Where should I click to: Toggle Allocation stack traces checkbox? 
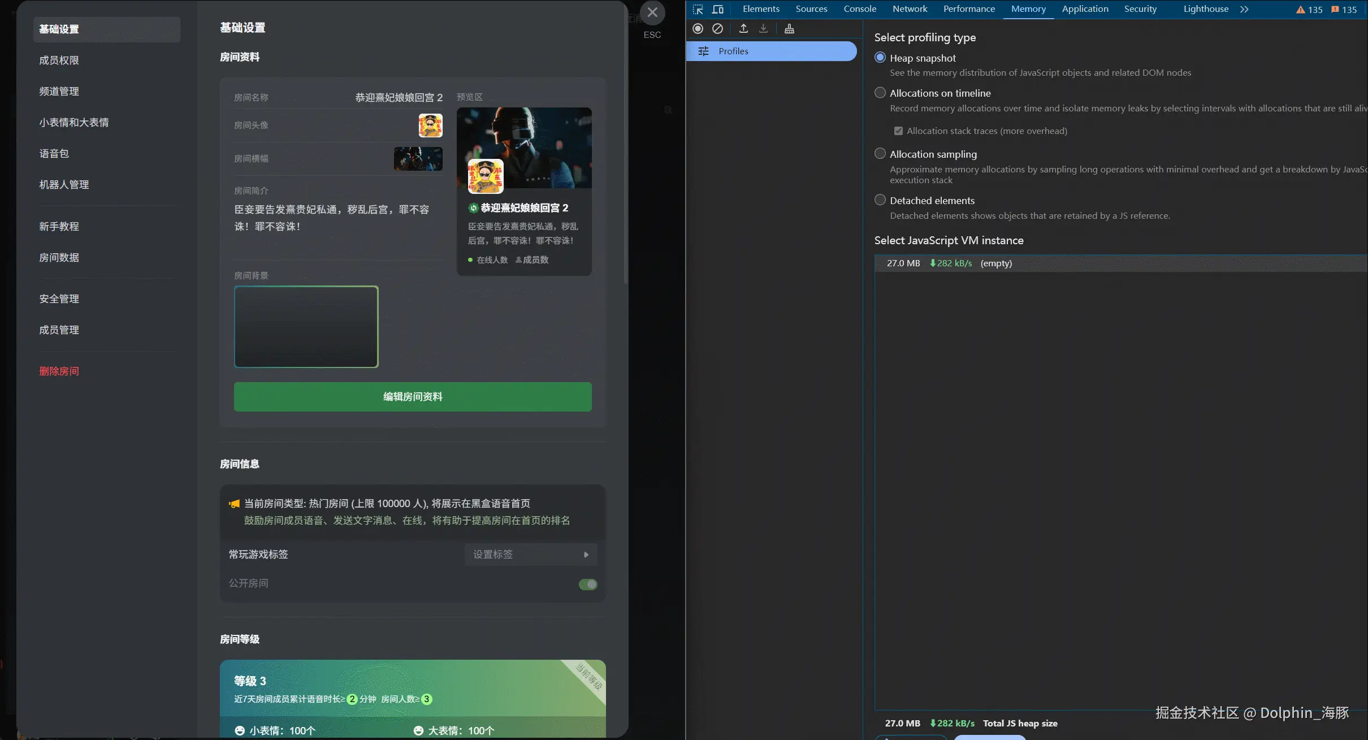coord(898,131)
